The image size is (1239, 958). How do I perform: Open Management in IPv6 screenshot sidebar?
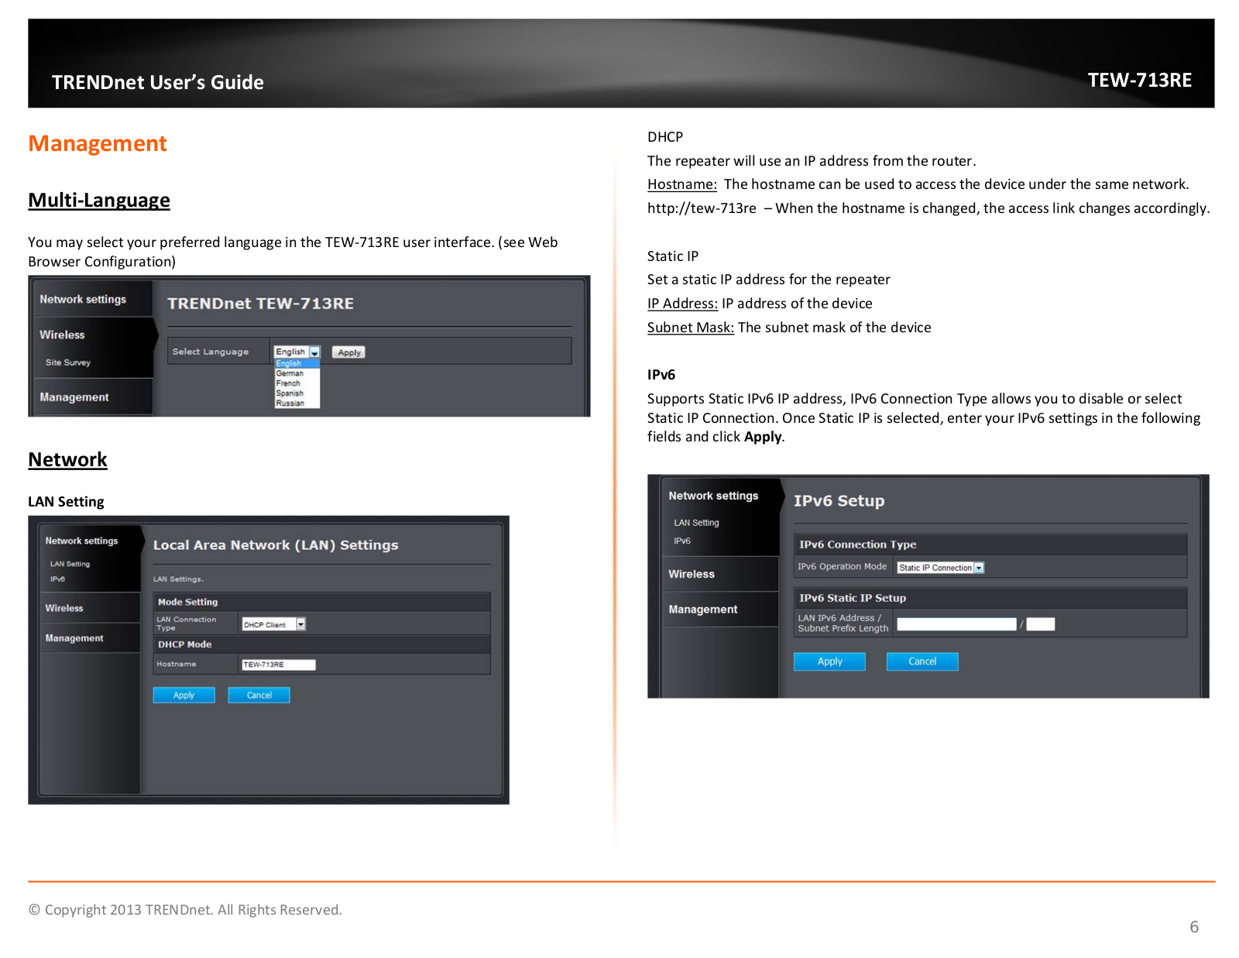[x=703, y=609]
